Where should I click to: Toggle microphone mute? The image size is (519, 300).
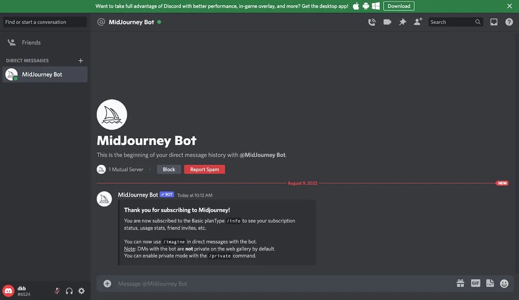coord(57,291)
